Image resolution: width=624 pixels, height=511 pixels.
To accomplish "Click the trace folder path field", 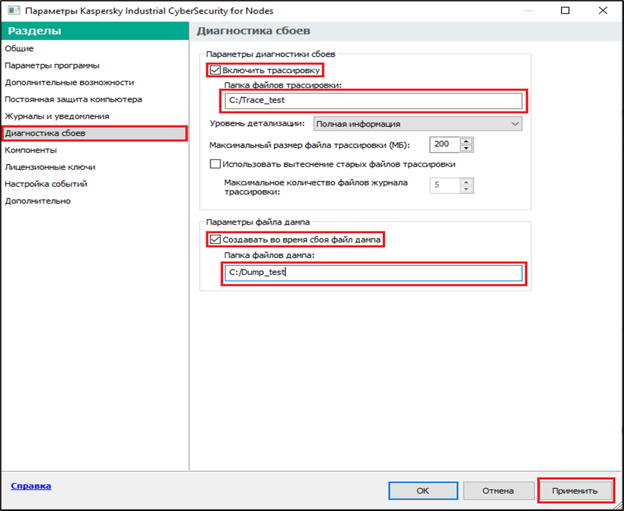I will (x=373, y=100).
